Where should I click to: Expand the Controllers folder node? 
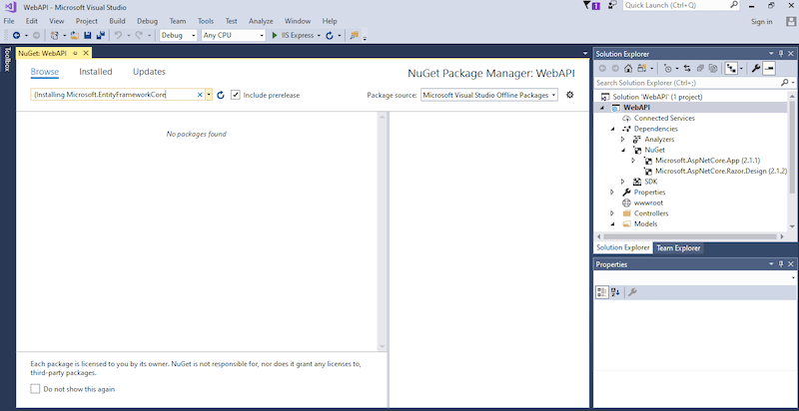tap(613, 213)
